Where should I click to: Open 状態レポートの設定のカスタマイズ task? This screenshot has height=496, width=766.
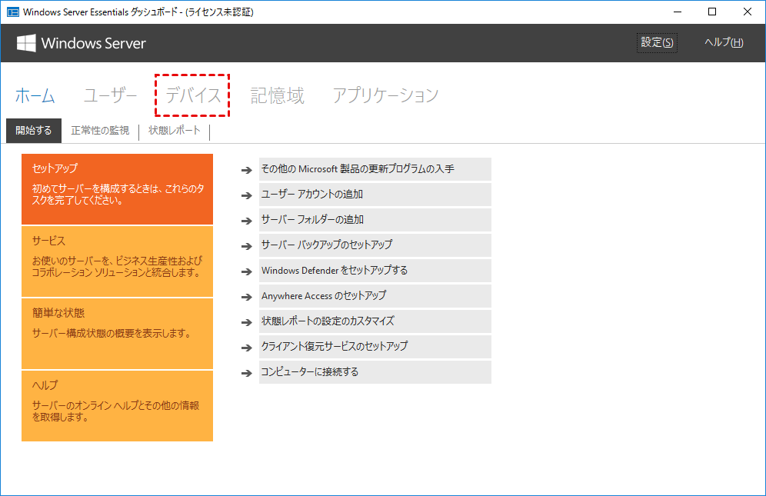click(375, 321)
